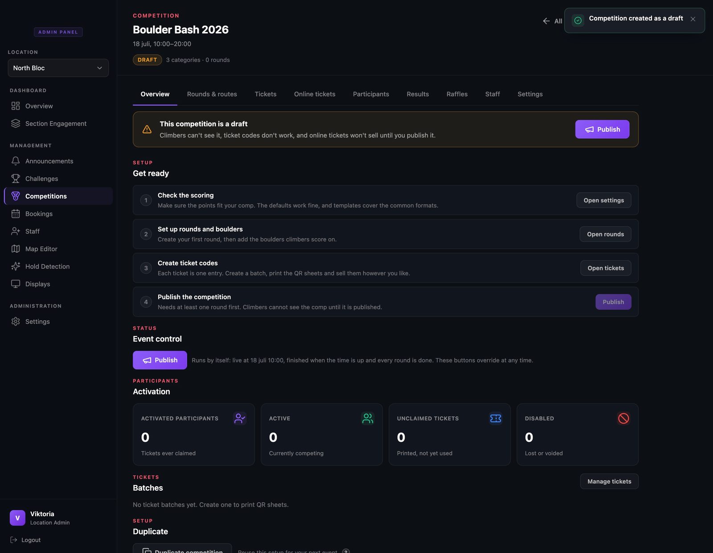Open administration Settings gear icon
The height and width of the screenshot is (553, 713).
coord(16,321)
